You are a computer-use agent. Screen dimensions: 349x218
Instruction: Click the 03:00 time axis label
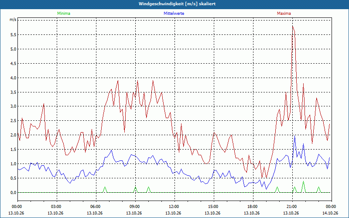[57, 206]
